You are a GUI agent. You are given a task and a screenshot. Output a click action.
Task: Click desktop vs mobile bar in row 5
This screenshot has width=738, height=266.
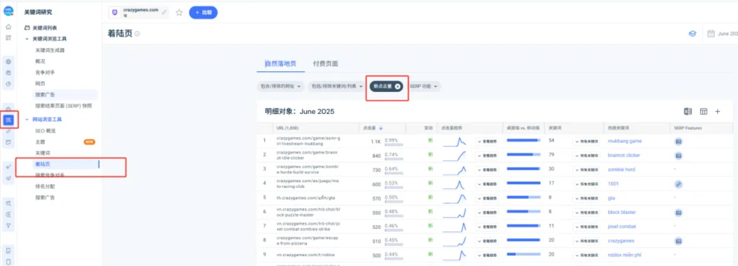[x=524, y=197]
